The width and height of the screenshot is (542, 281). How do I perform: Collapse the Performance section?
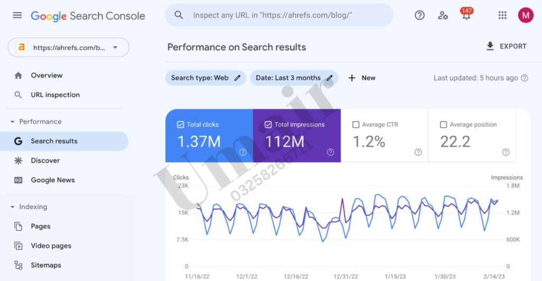[13, 122]
